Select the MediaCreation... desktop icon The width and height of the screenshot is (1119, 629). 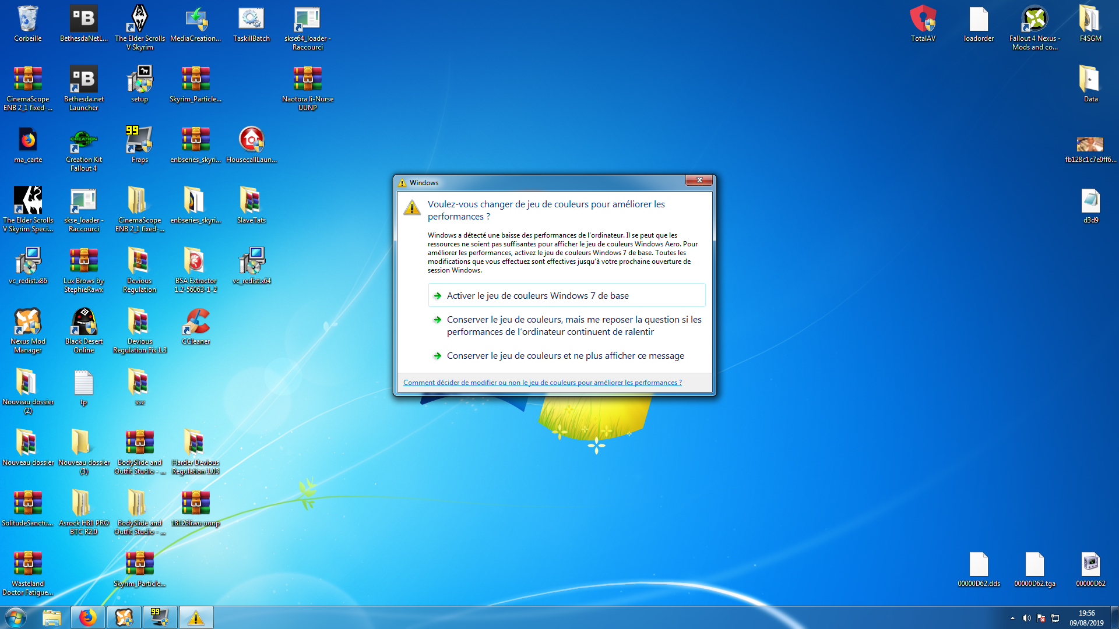pyautogui.click(x=196, y=23)
